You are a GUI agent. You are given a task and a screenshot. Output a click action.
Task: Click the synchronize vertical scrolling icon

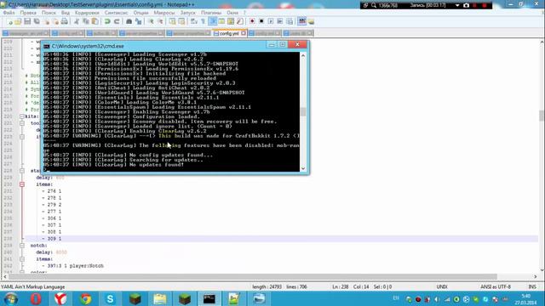coord(172,21)
